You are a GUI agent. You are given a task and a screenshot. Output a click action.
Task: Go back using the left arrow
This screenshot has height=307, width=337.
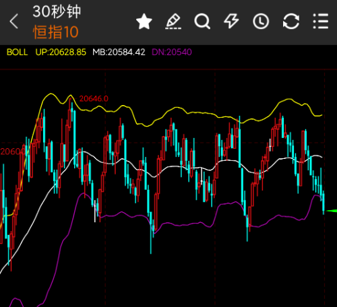[x=14, y=21]
